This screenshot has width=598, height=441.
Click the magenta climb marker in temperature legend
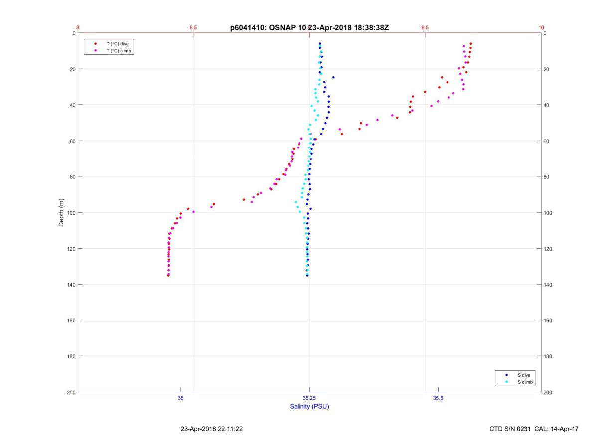95,51
